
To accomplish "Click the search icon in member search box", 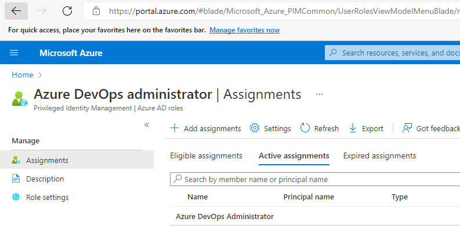I will click(178, 179).
